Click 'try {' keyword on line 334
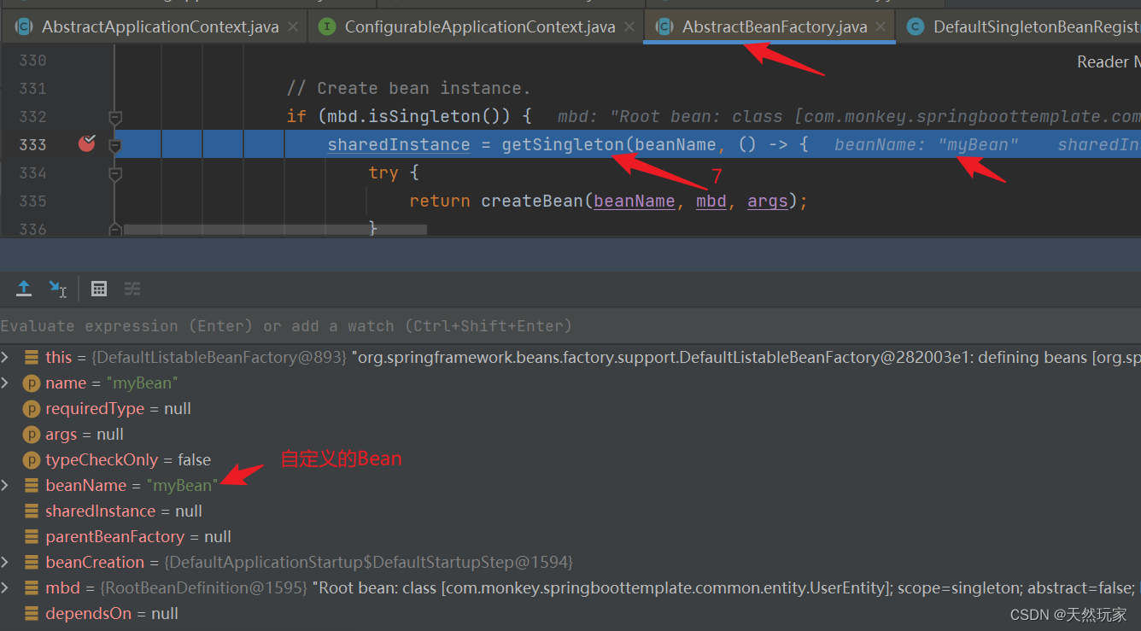This screenshot has height=631, width=1141. [x=394, y=172]
